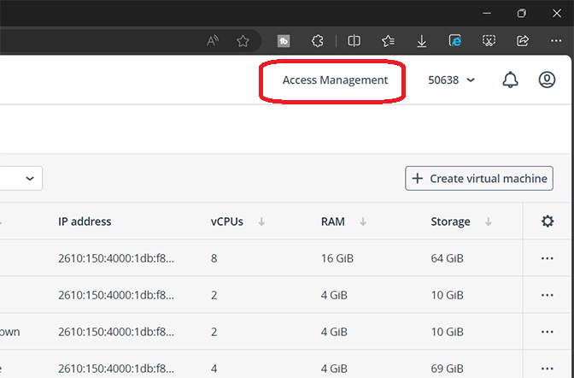Click browser Share icon

pos(523,41)
